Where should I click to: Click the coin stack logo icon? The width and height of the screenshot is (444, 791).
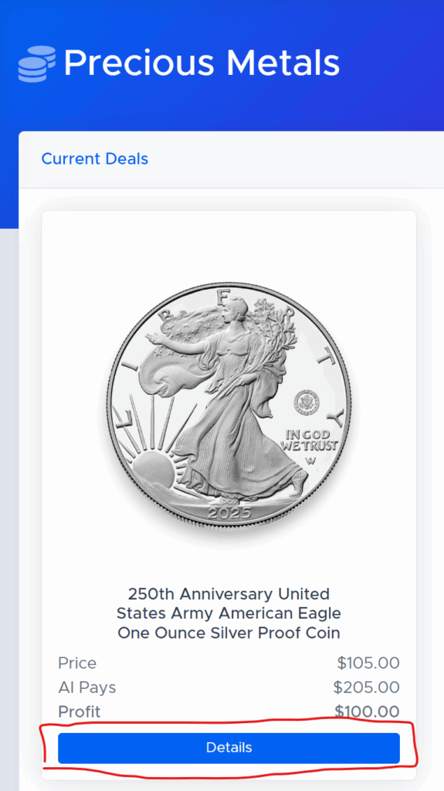[x=37, y=63]
